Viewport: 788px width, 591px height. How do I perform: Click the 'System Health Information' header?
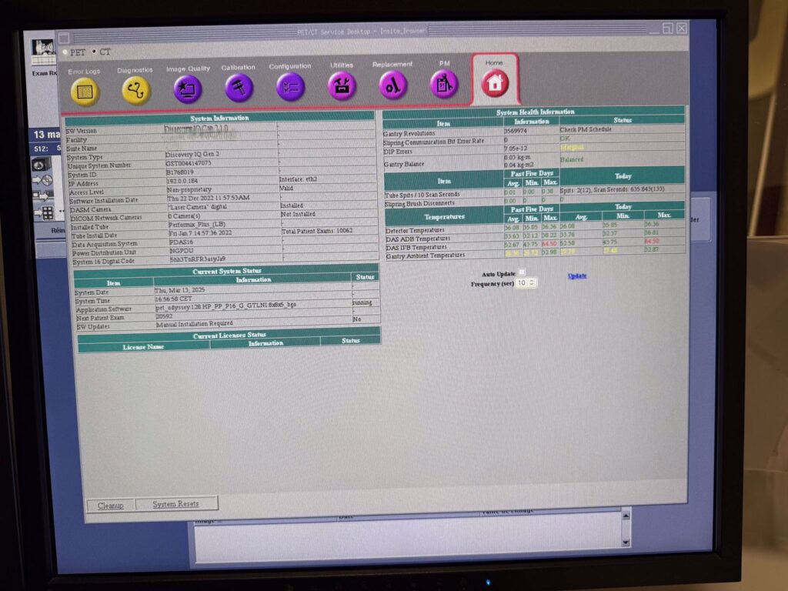click(x=536, y=112)
